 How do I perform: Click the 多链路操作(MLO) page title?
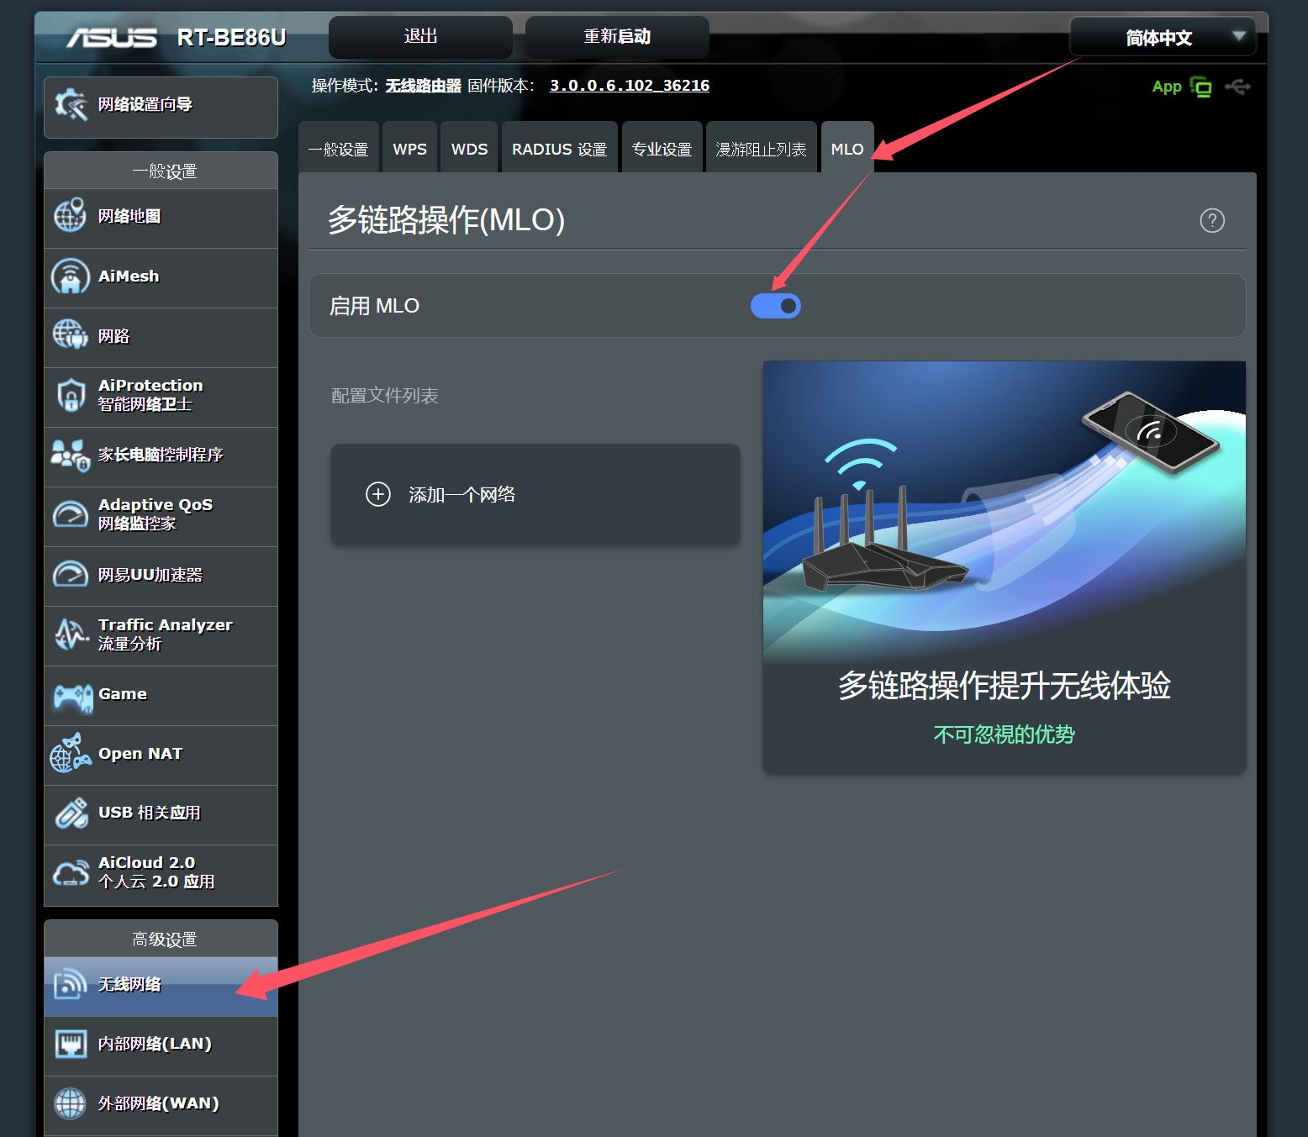pyautogui.click(x=446, y=220)
